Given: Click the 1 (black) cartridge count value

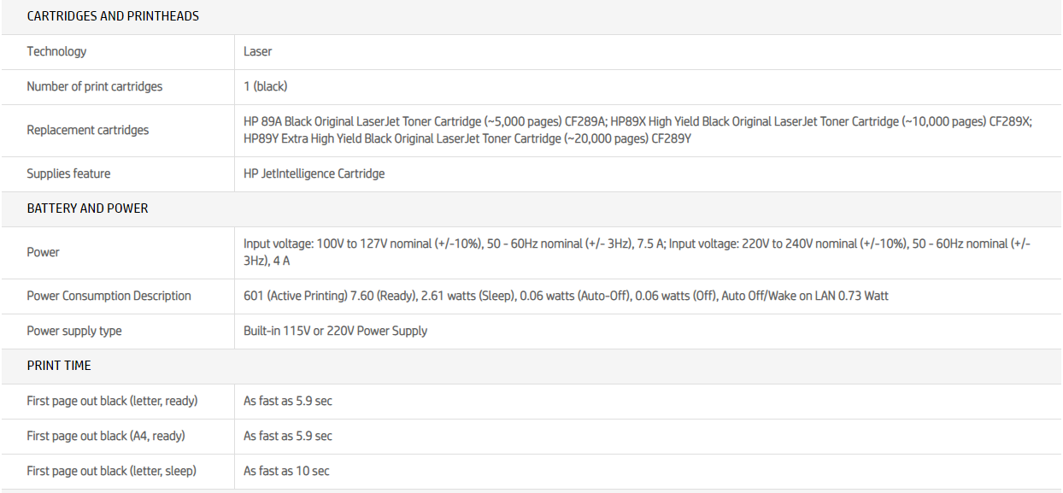Looking at the screenshot, I should (x=265, y=86).
